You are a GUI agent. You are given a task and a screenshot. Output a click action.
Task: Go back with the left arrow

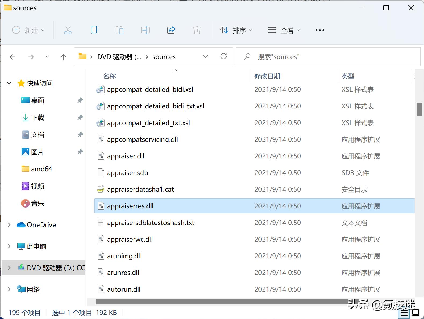(x=12, y=57)
